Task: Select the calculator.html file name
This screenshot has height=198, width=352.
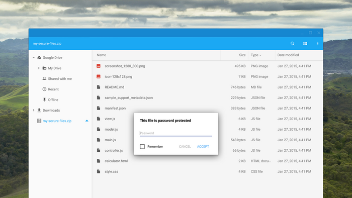Action: pos(116,161)
